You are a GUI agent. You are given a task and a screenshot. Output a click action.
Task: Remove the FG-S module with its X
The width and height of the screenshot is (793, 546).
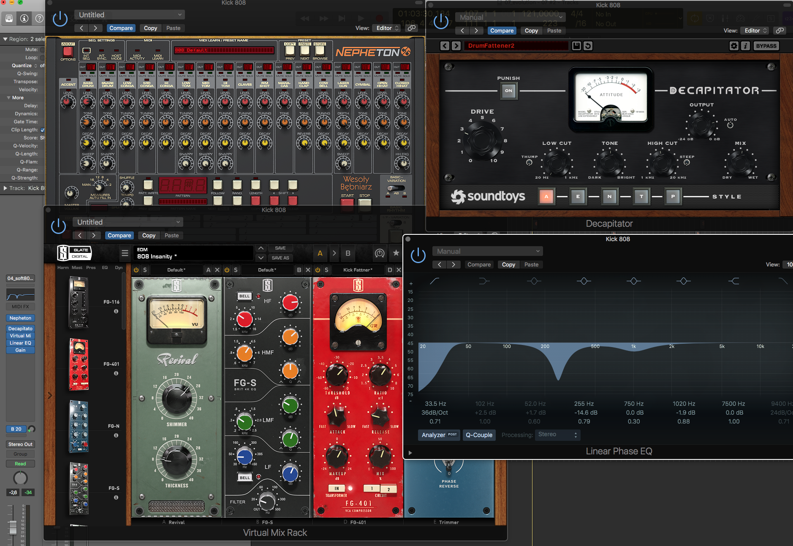click(x=308, y=270)
